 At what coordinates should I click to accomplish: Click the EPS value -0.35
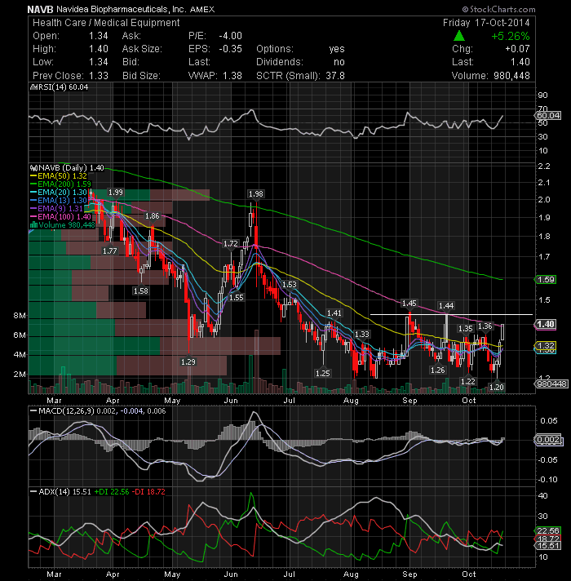(230, 48)
